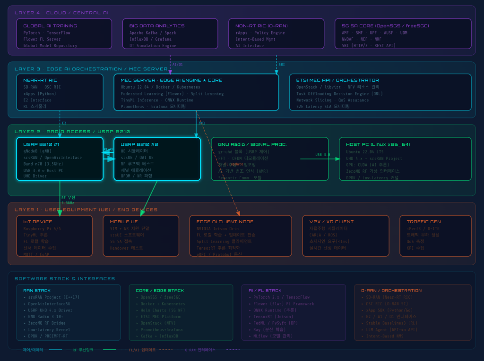Select the GNU Radio / Signal Proc. box
The height and width of the screenshot is (361, 484).
pos(269,159)
